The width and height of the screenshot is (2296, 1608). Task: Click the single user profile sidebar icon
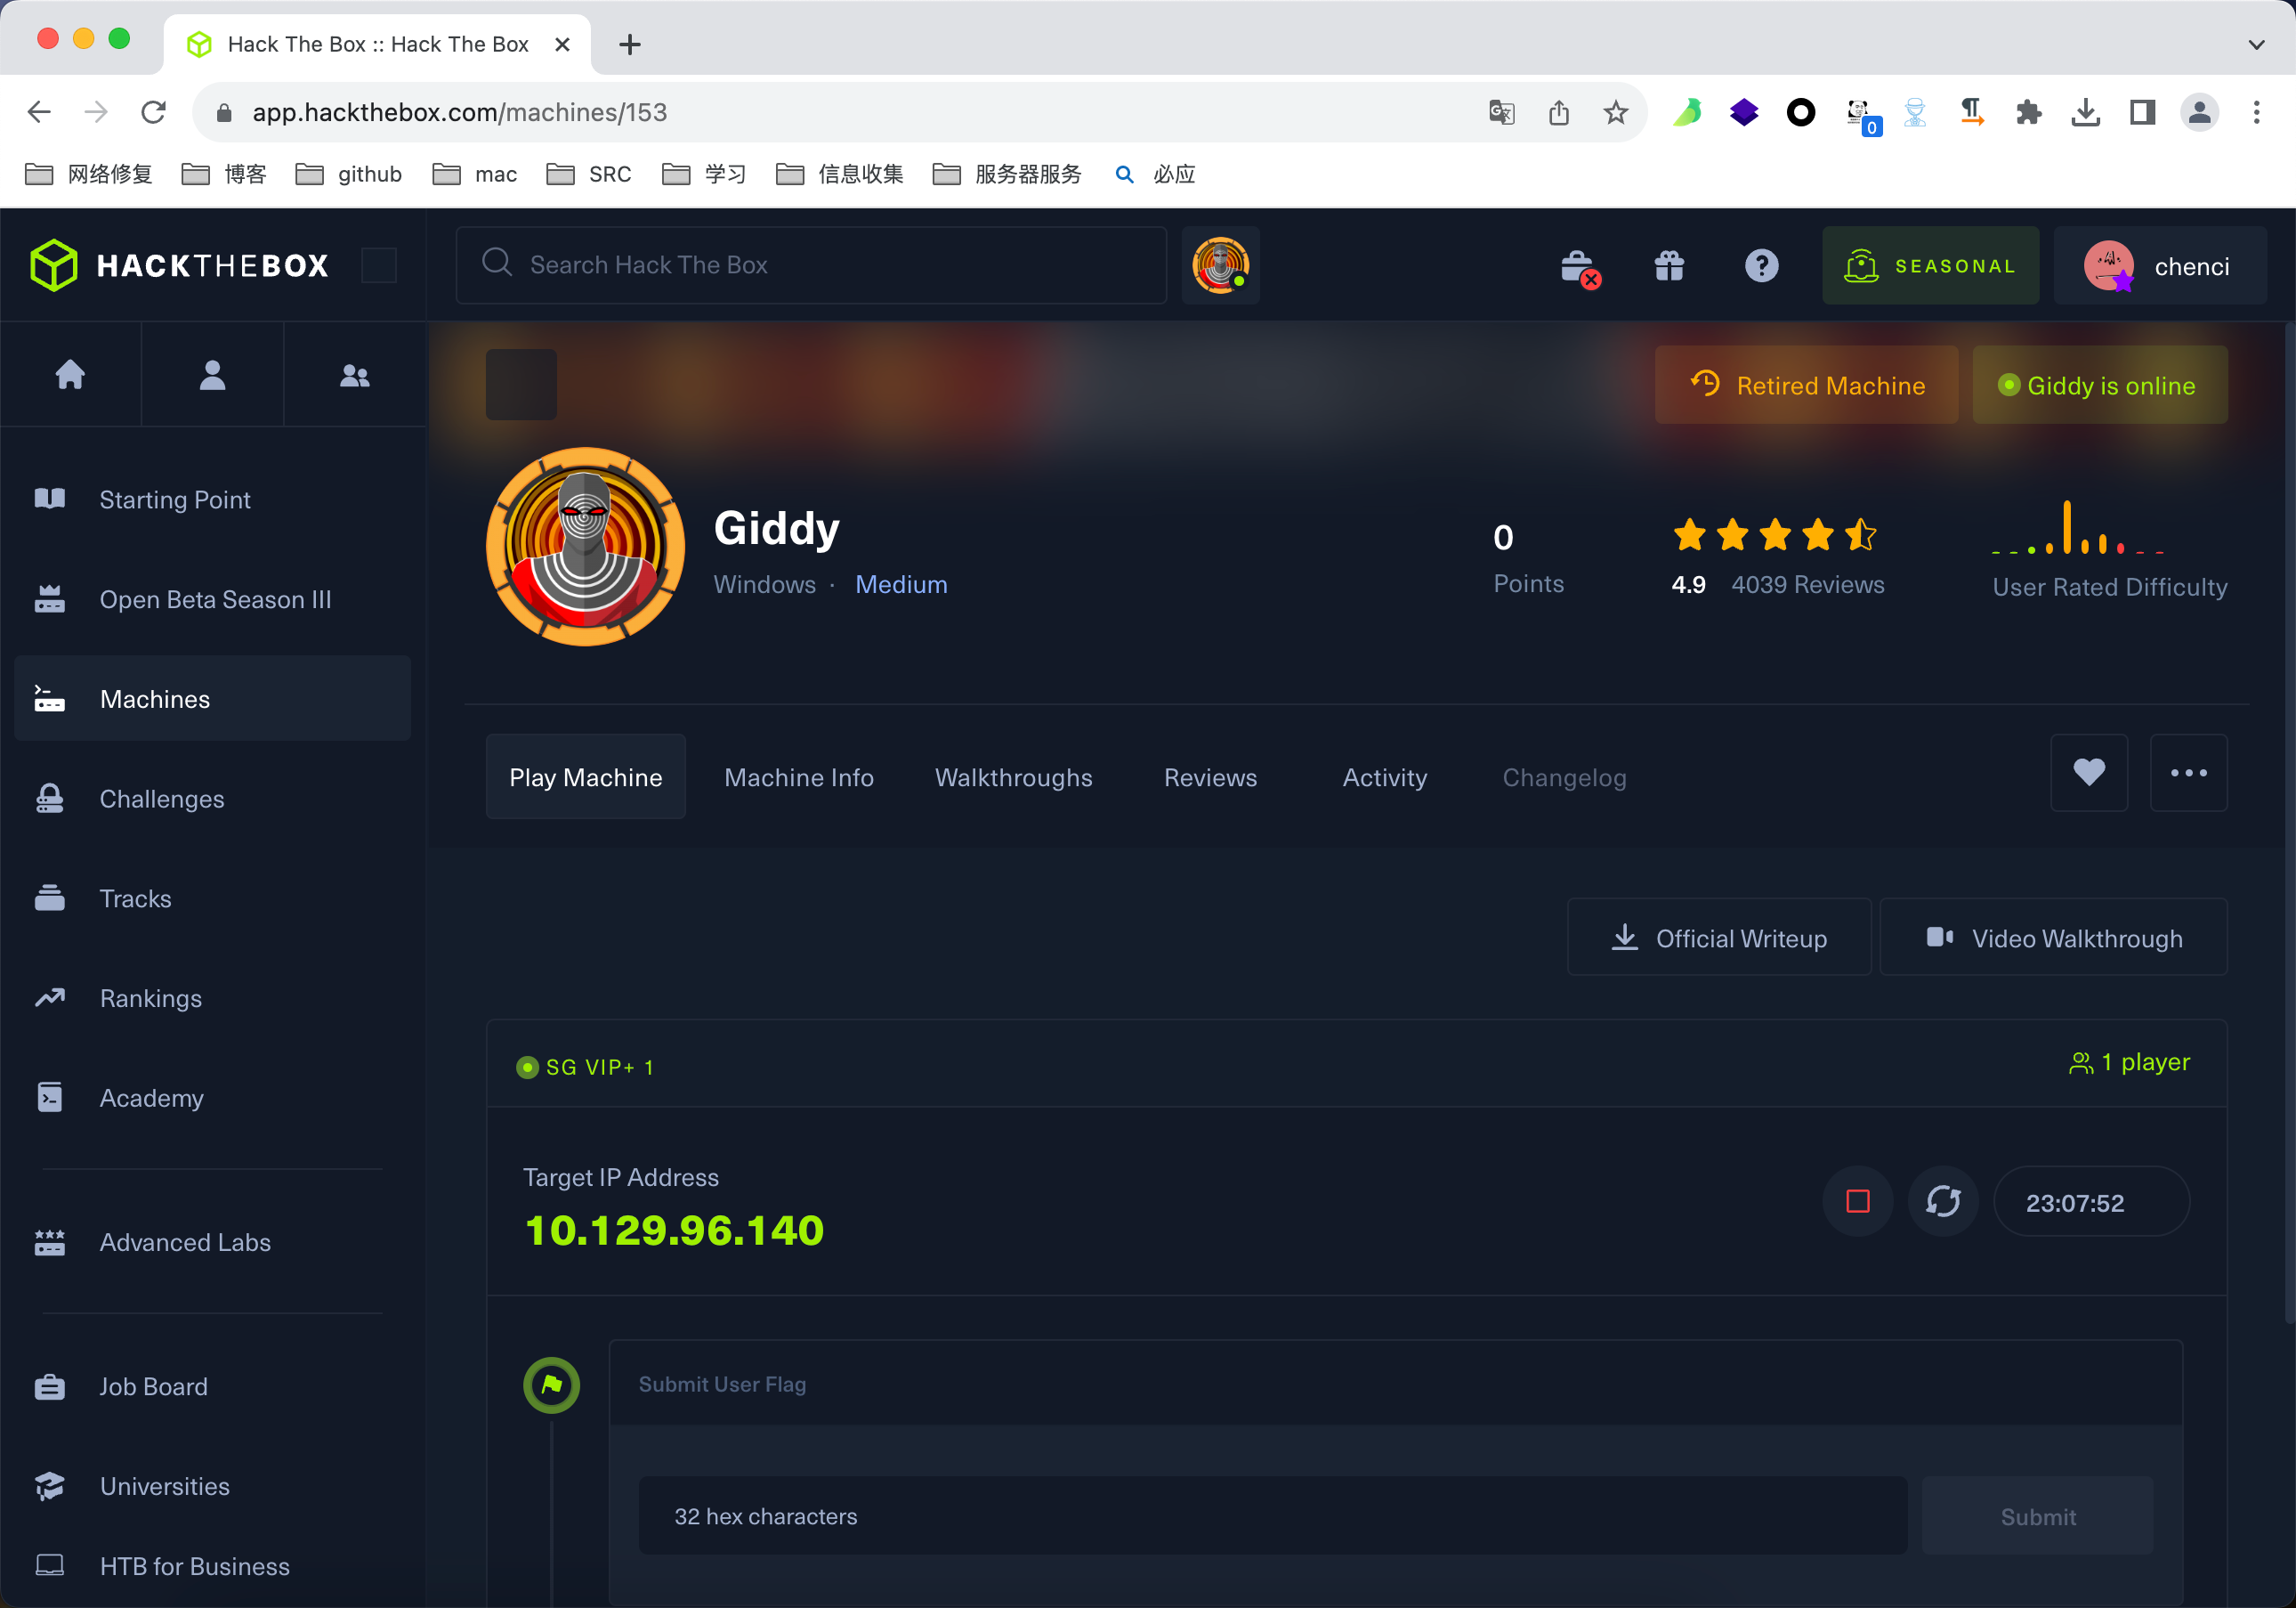tap(212, 375)
